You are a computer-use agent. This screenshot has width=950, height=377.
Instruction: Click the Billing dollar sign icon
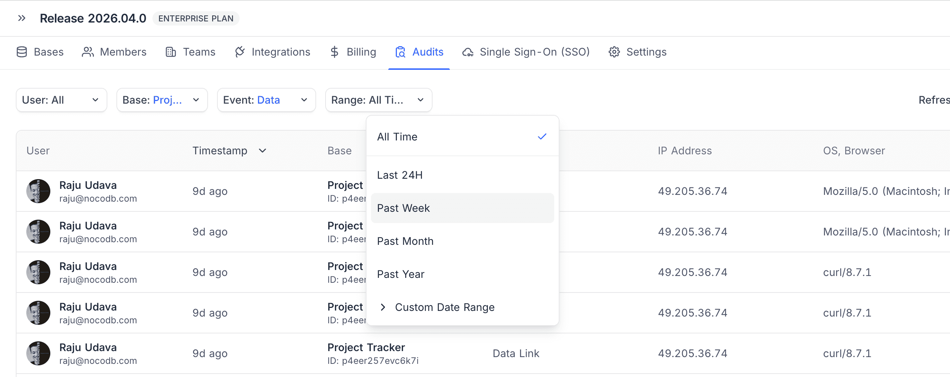[334, 52]
